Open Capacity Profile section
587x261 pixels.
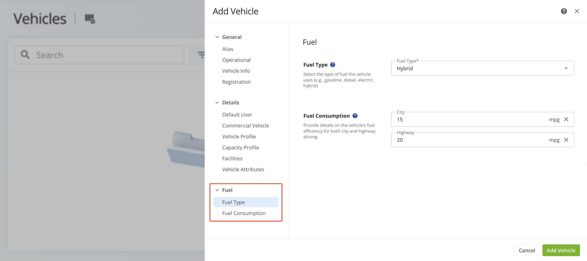(x=240, y=148)
